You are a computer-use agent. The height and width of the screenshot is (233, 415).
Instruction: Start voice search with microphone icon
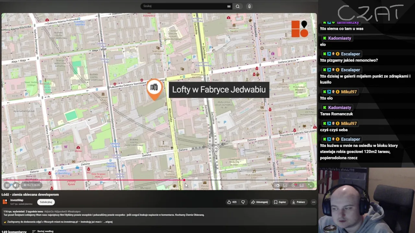(249, 6)
